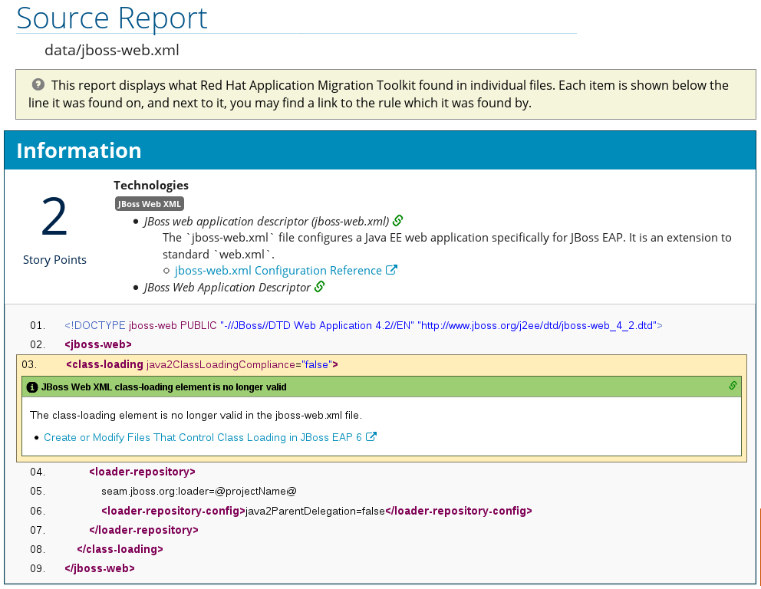Click the Story Points number 2
This screenshot has height=589, width=761.
pos(54,218)
